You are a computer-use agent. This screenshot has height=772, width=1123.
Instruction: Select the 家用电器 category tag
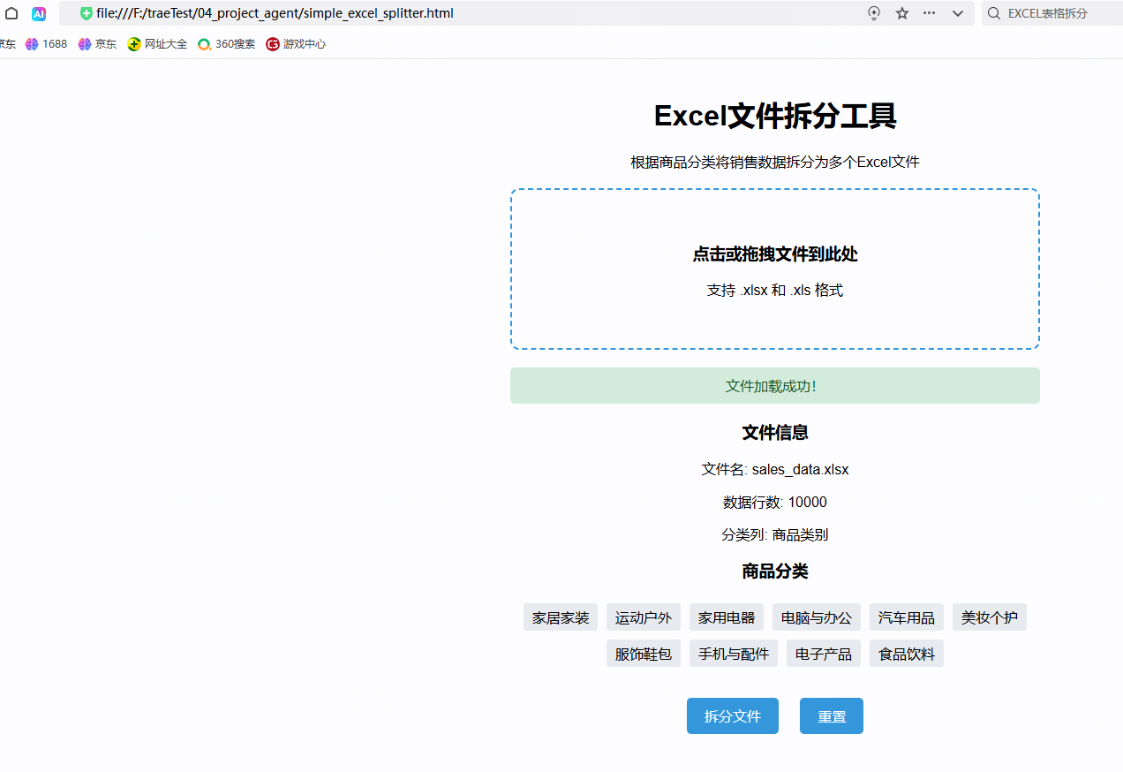pyautogui.click(x=727, y=617)
